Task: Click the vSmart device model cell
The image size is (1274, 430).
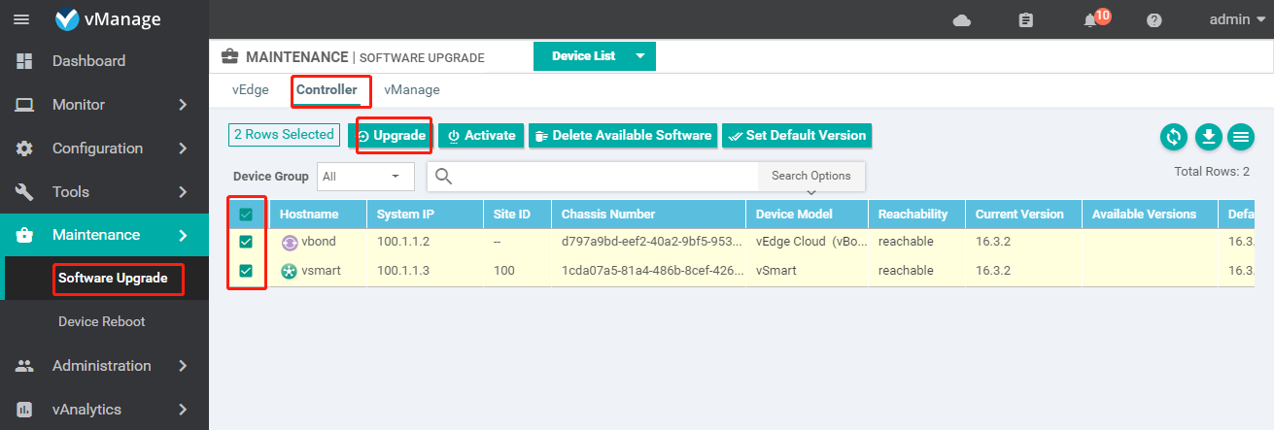Action: [x=777, y=271]
